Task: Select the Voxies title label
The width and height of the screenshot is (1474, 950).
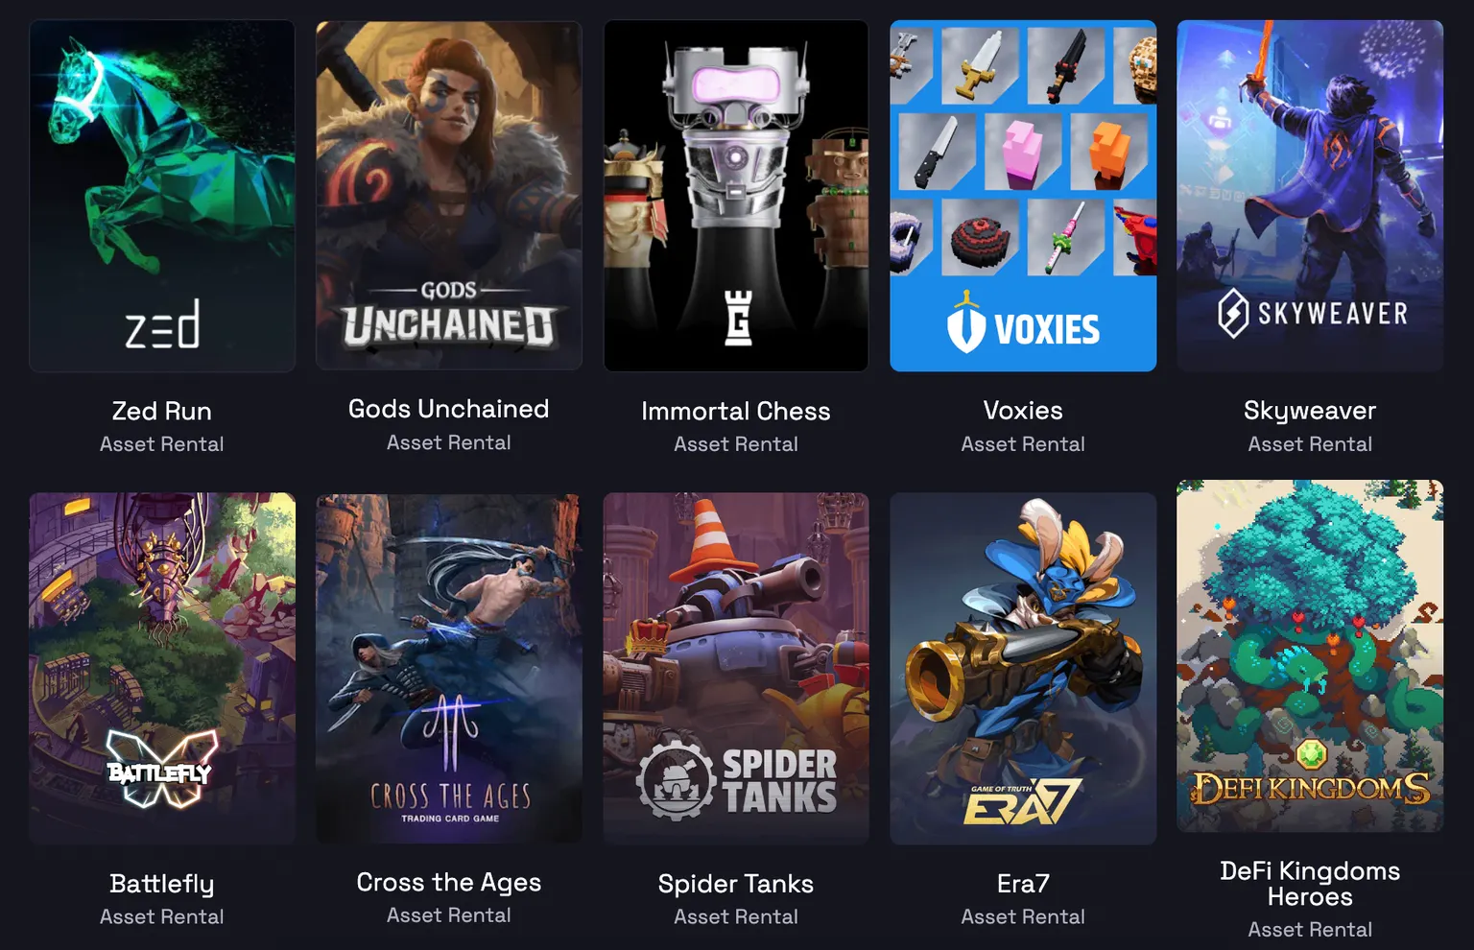Action: tap(1023, 411)
